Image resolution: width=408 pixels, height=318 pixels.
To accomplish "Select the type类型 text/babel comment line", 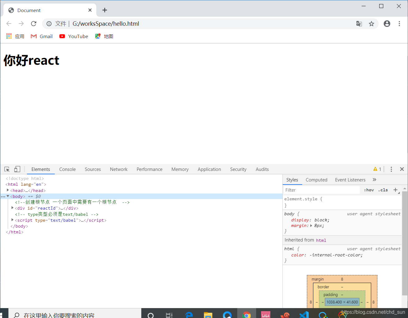I will [x=57, y=214].
